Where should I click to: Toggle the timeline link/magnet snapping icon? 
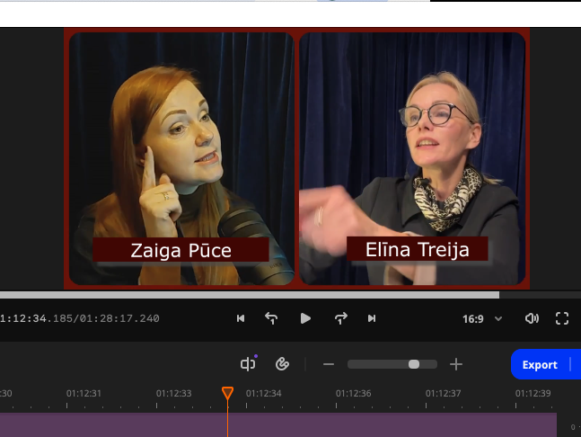tap(282, 364)
